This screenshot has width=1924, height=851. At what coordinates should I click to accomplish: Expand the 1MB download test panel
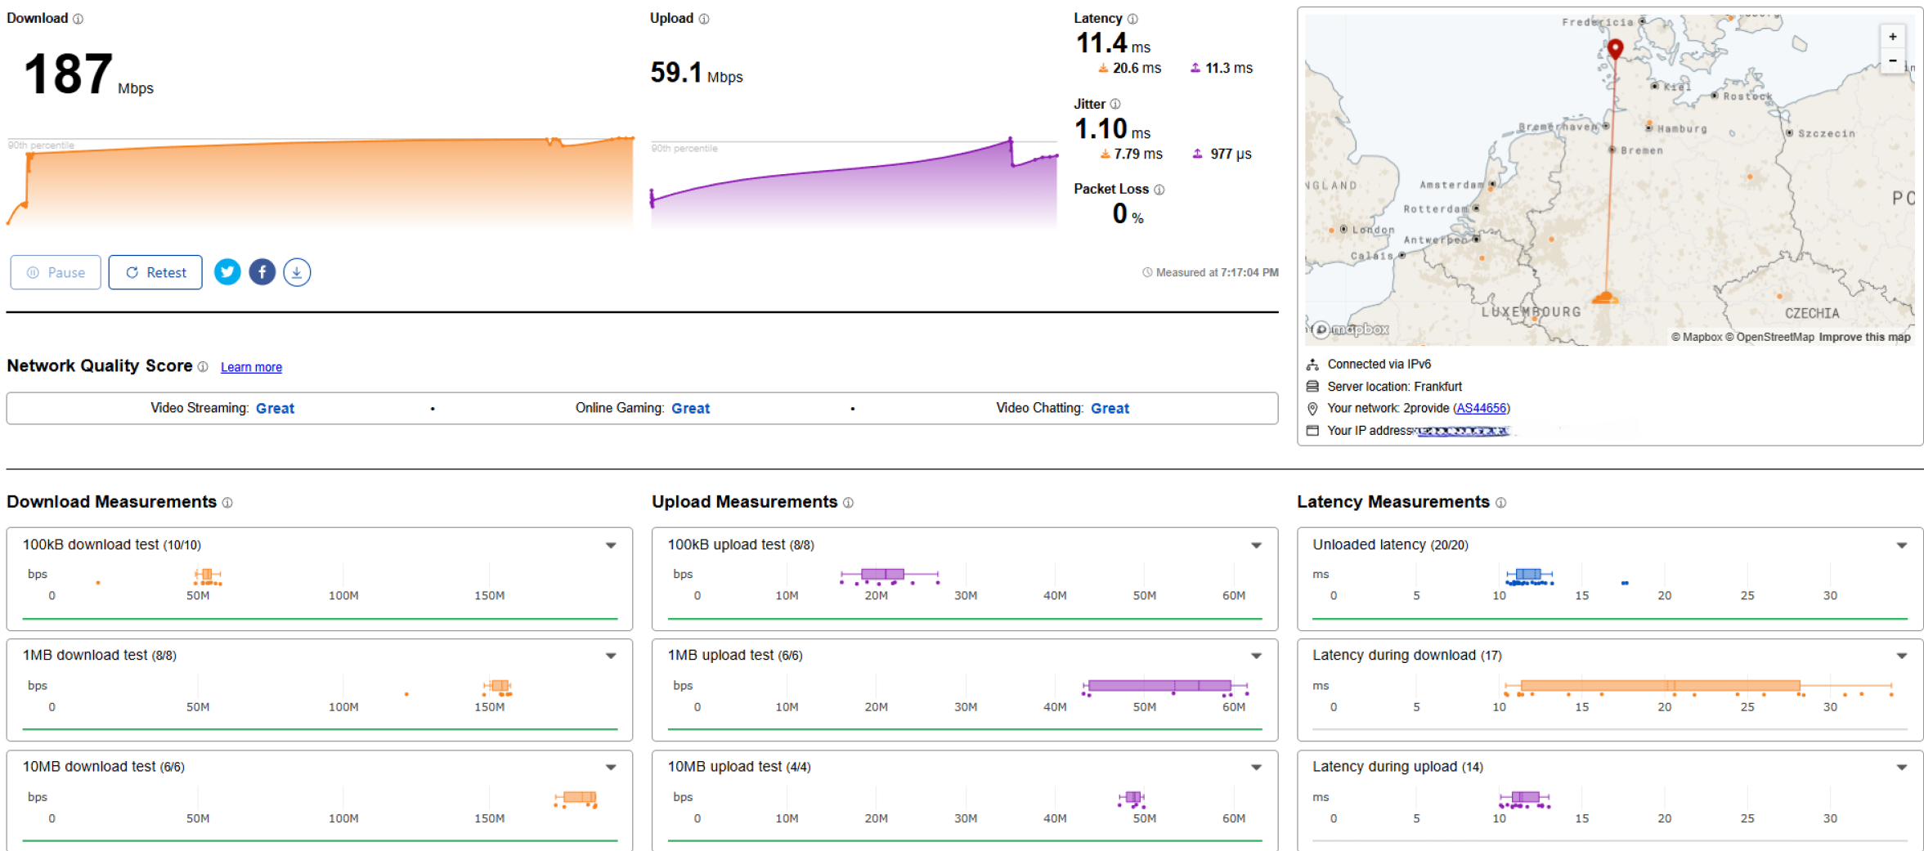(x=611, y=656)
